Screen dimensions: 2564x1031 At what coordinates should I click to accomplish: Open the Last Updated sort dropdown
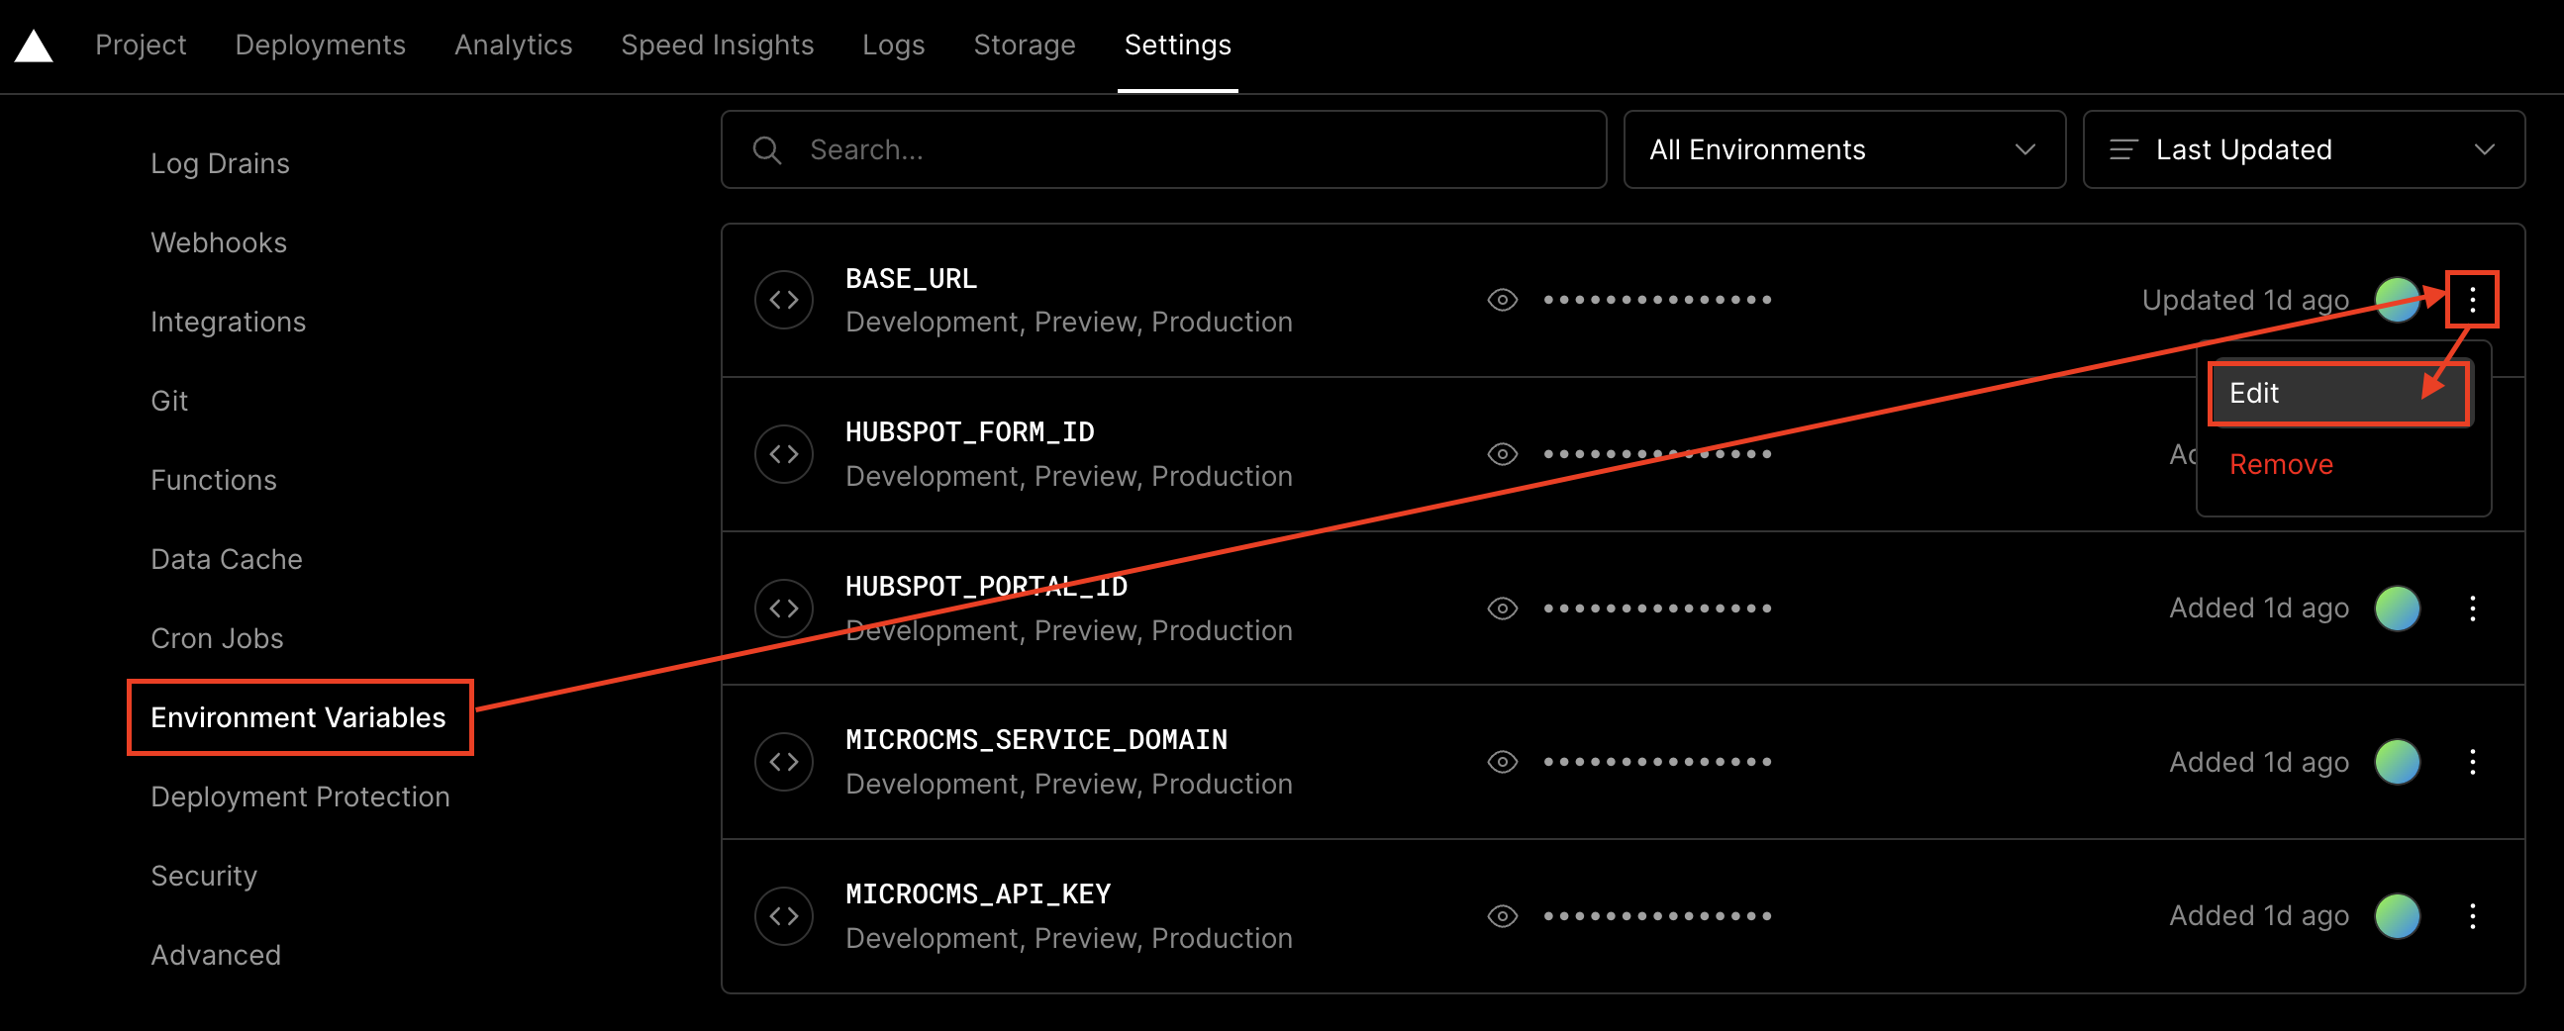pos(2303,149)
